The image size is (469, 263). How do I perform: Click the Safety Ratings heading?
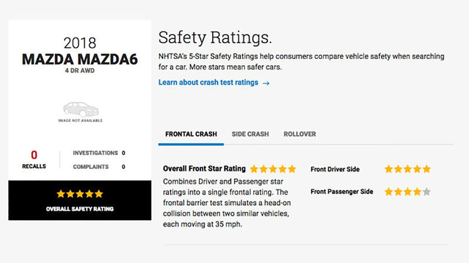point(215,38)
